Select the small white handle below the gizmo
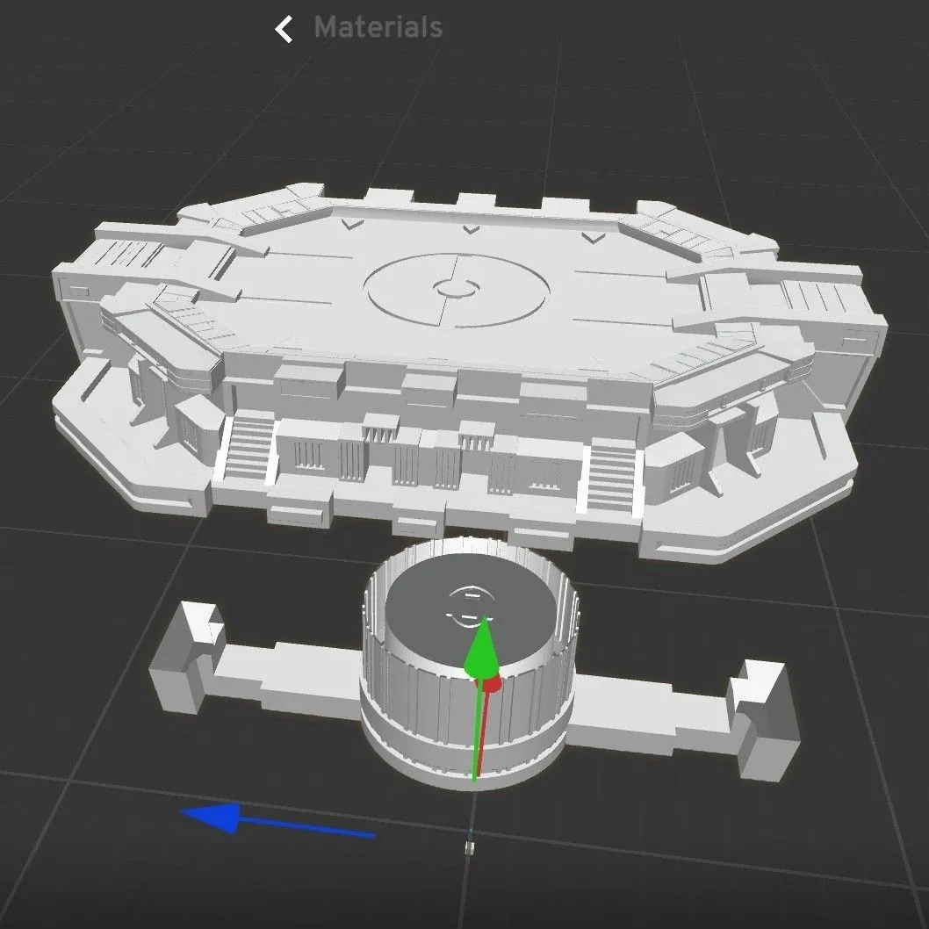Image resolution: width=929 pixels, height=929 pixels. [470, 848]
